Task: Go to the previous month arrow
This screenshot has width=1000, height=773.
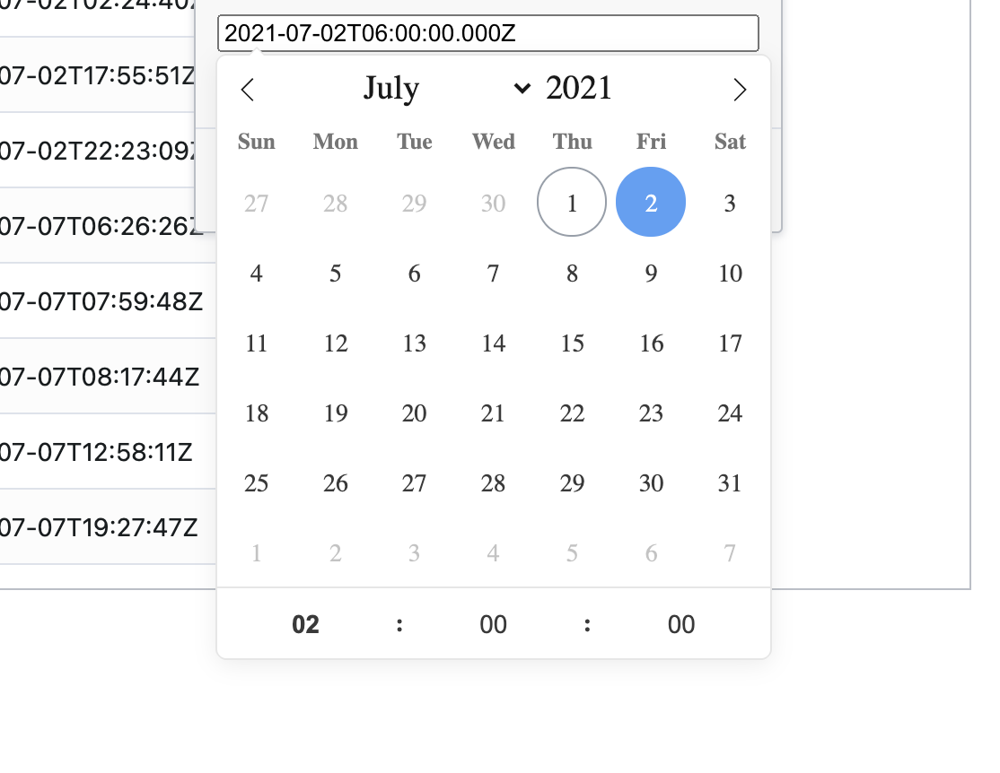Action: pos(249,90)
